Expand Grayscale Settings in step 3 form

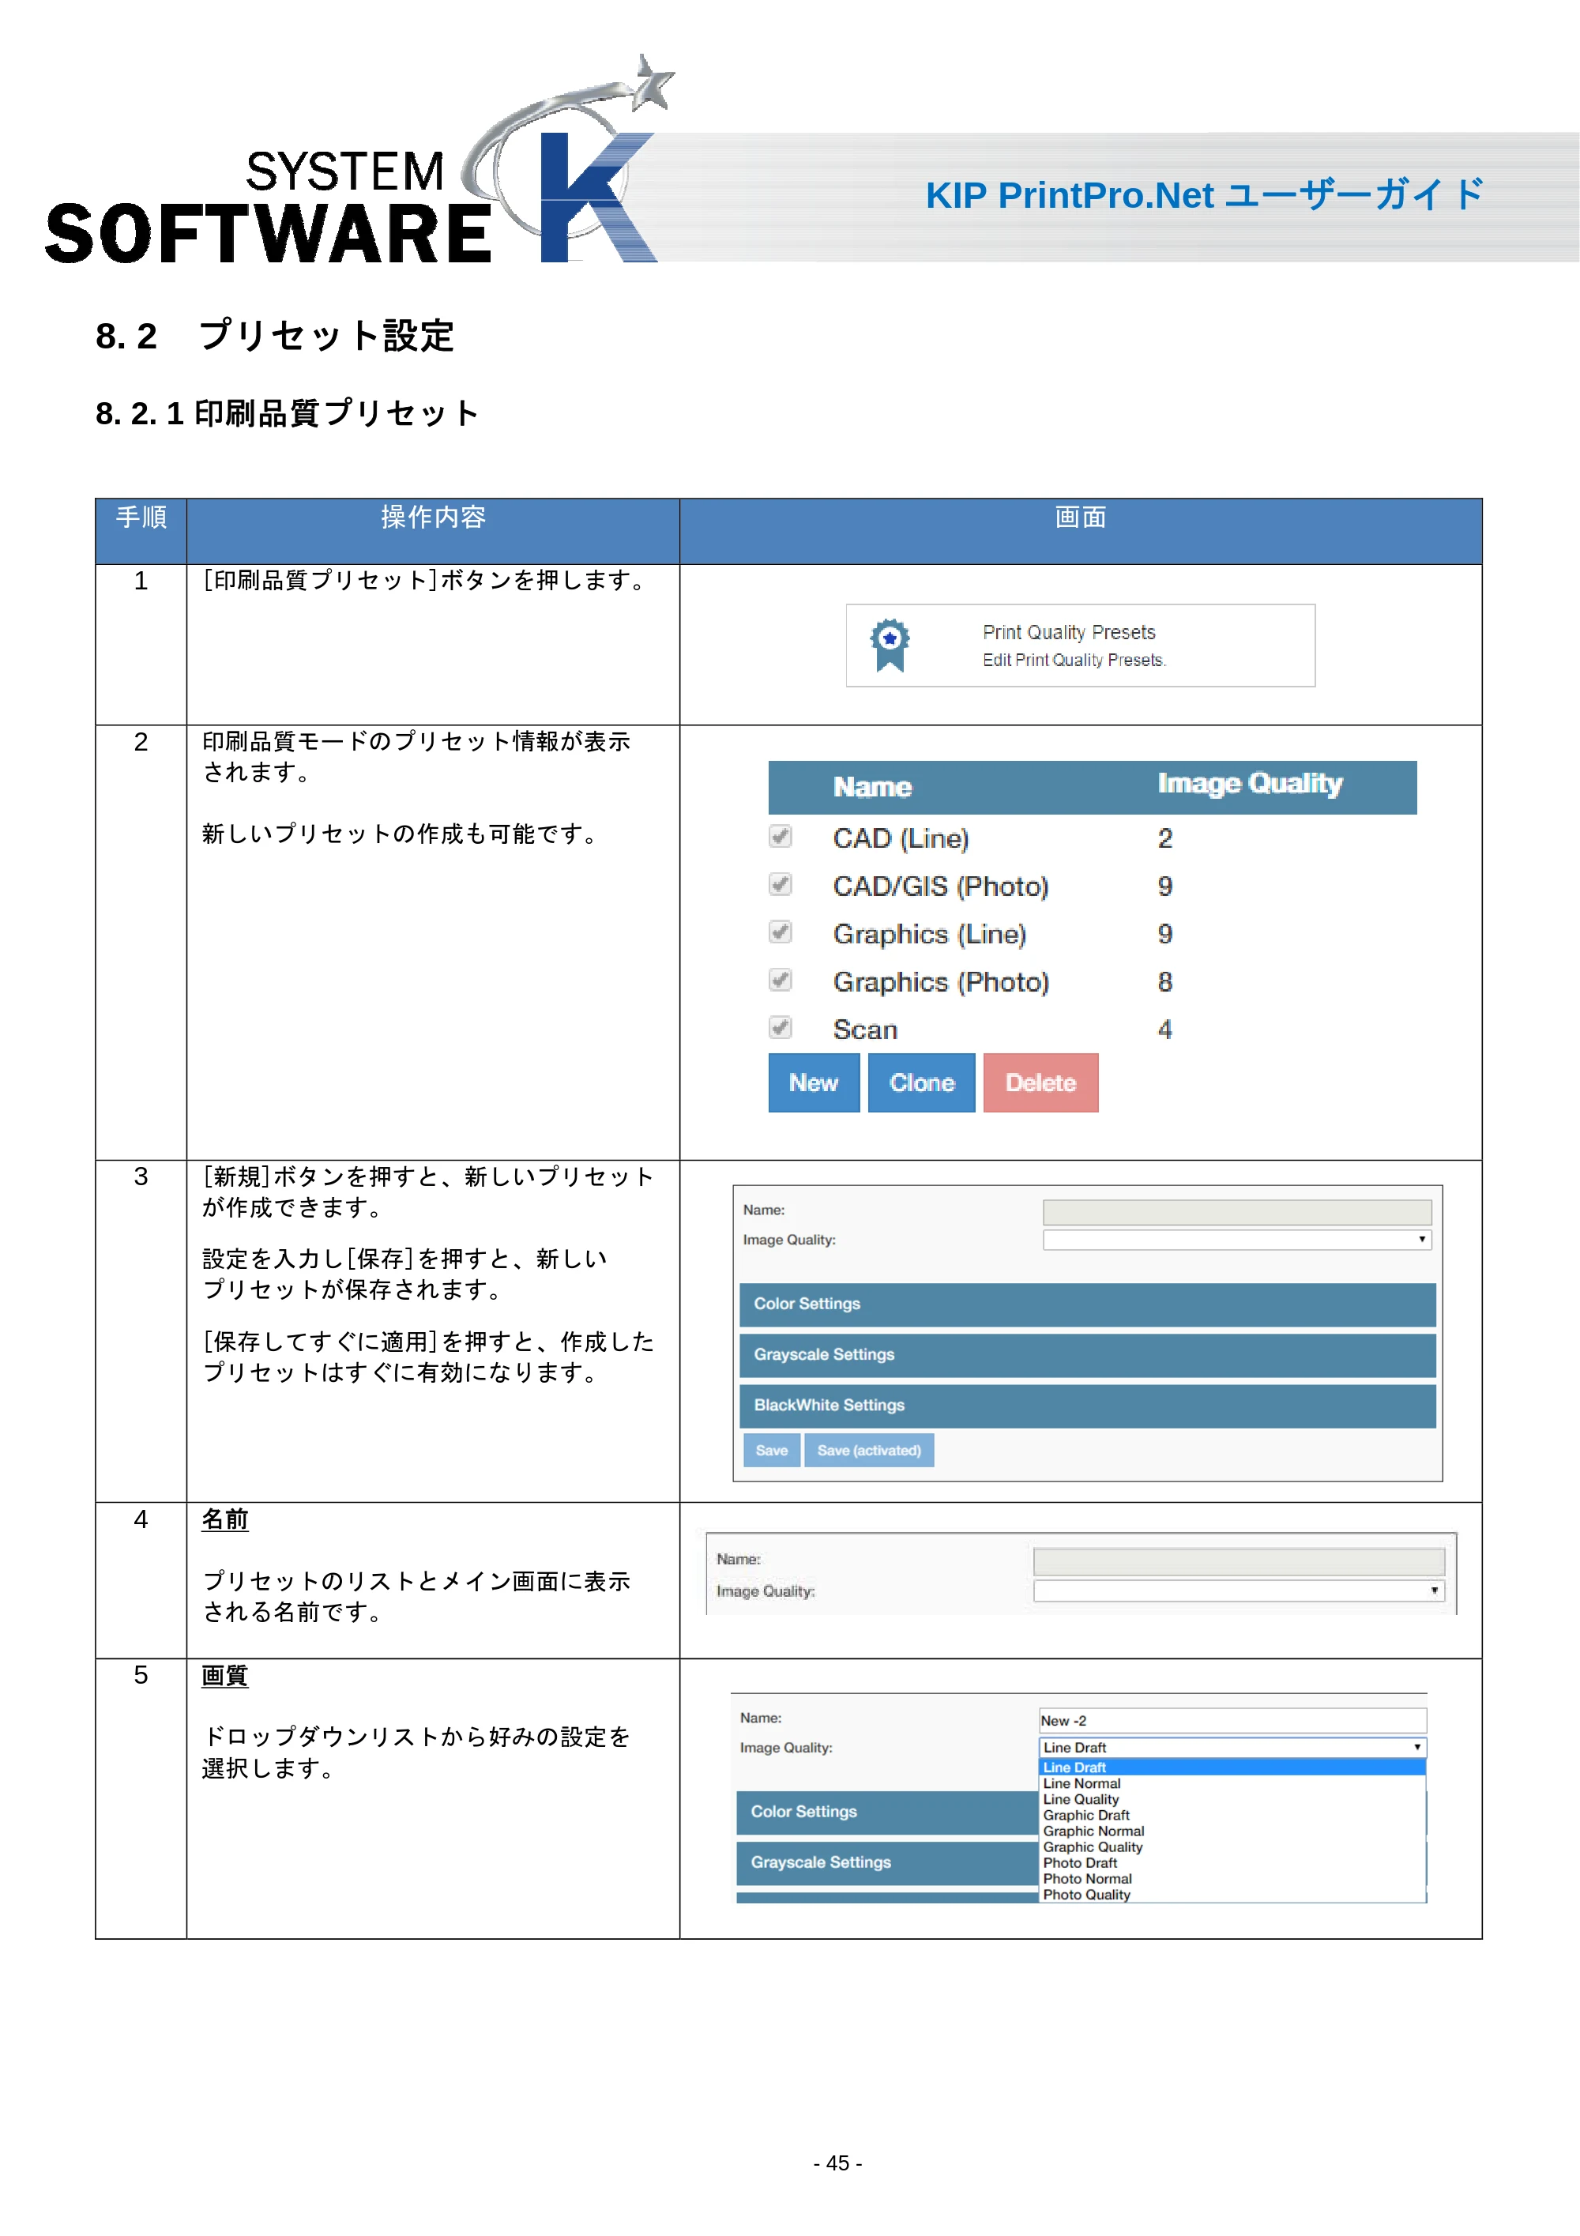pos(1087,1356)
